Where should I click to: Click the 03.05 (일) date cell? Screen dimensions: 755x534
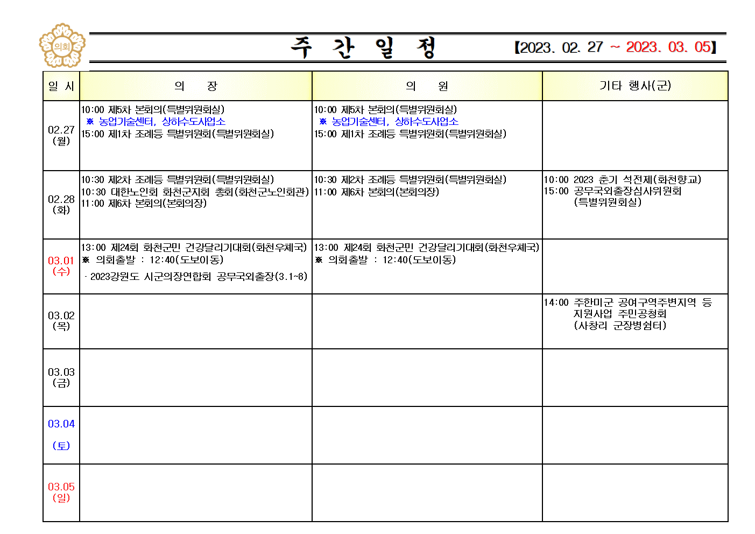click(61, 493)
